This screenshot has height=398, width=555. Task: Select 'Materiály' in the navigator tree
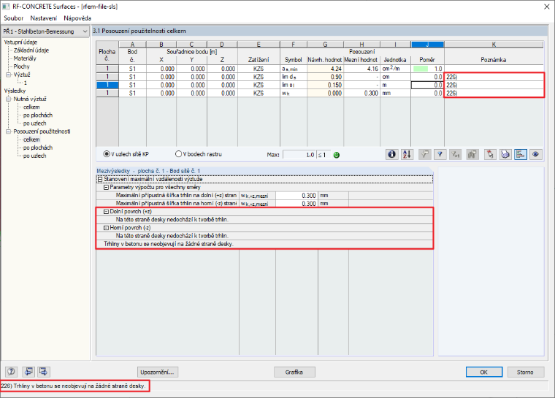pos(25,58)
